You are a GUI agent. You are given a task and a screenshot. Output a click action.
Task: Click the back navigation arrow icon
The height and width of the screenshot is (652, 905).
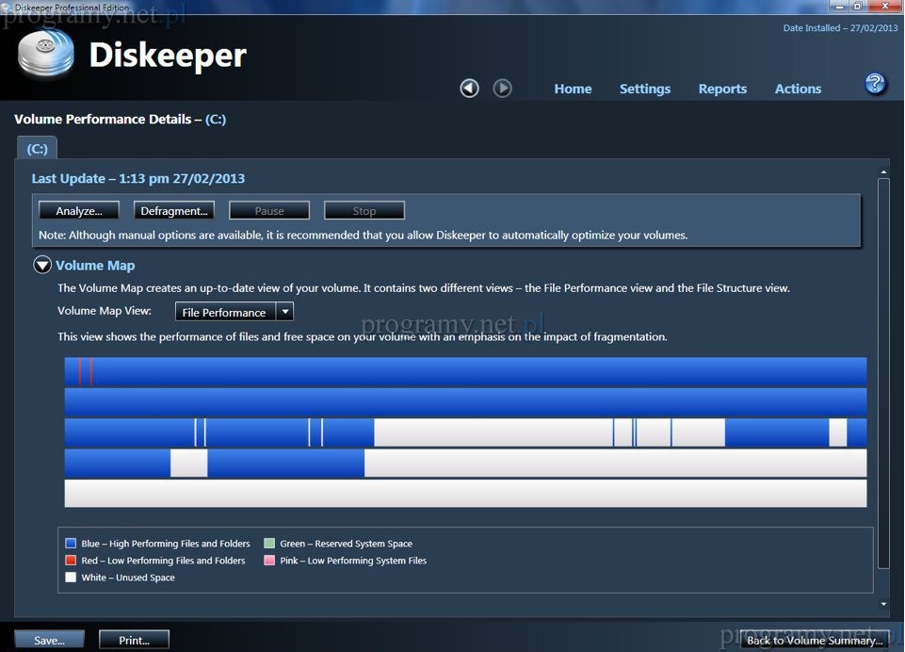coord(469,89)
